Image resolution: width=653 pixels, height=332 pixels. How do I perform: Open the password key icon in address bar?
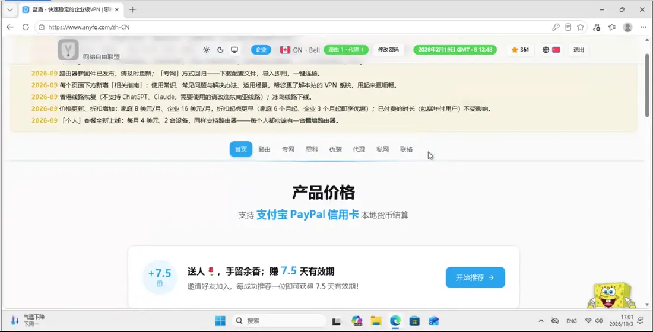pos(556,27)
